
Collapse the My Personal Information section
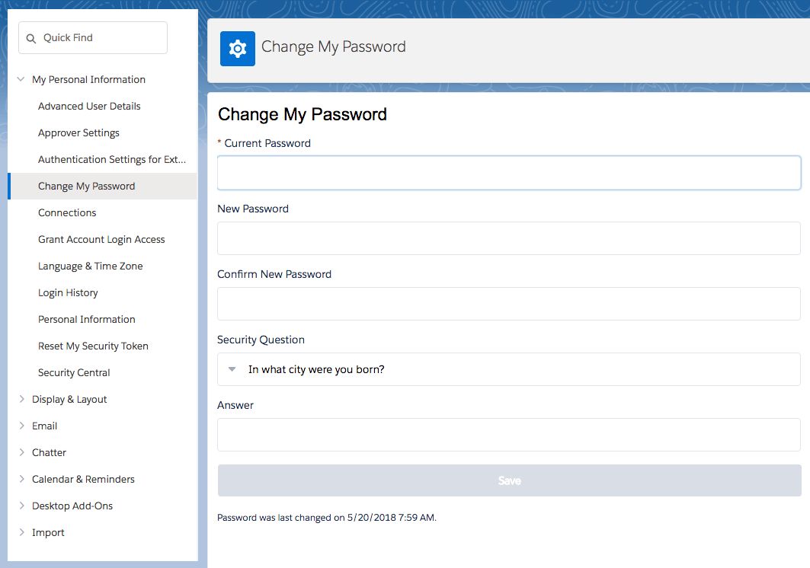[21, 79]
